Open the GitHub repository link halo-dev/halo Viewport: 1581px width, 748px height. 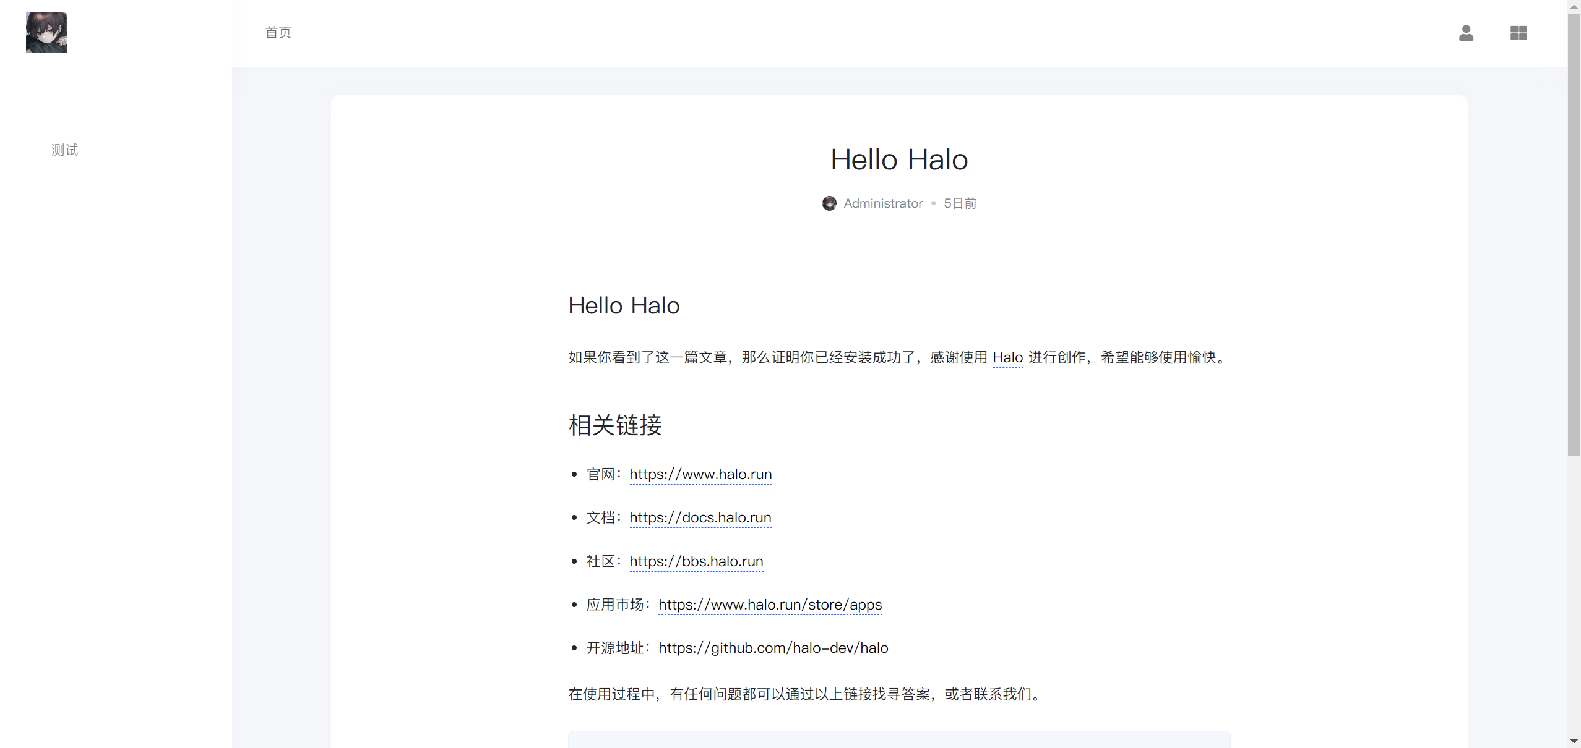(x=773, y=648)
